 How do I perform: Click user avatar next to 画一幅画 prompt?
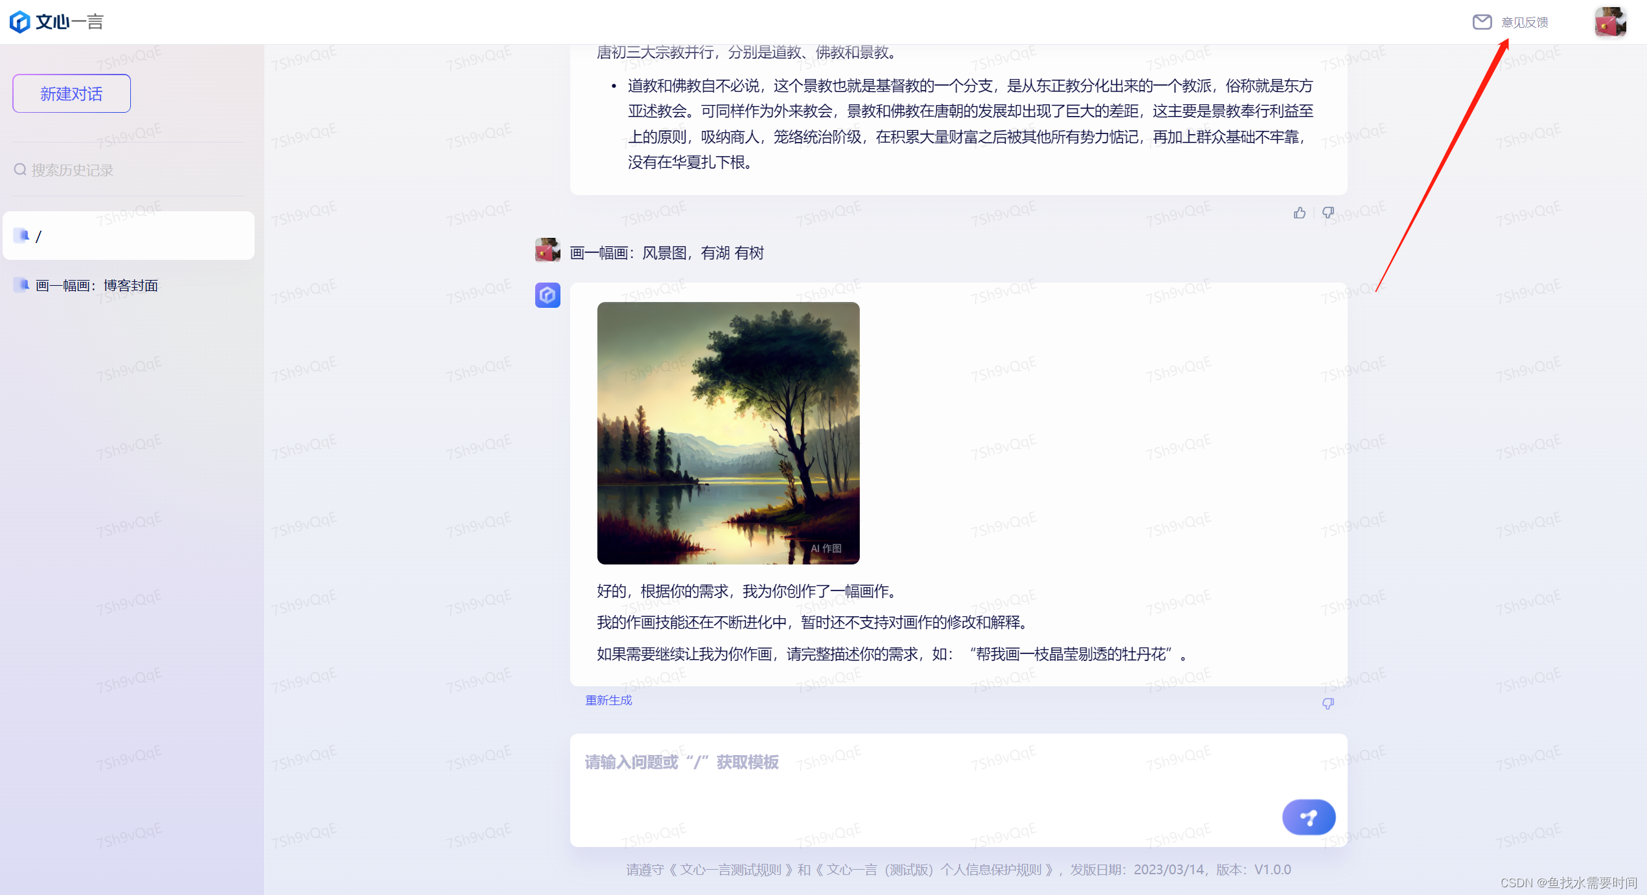pos(547,250)
